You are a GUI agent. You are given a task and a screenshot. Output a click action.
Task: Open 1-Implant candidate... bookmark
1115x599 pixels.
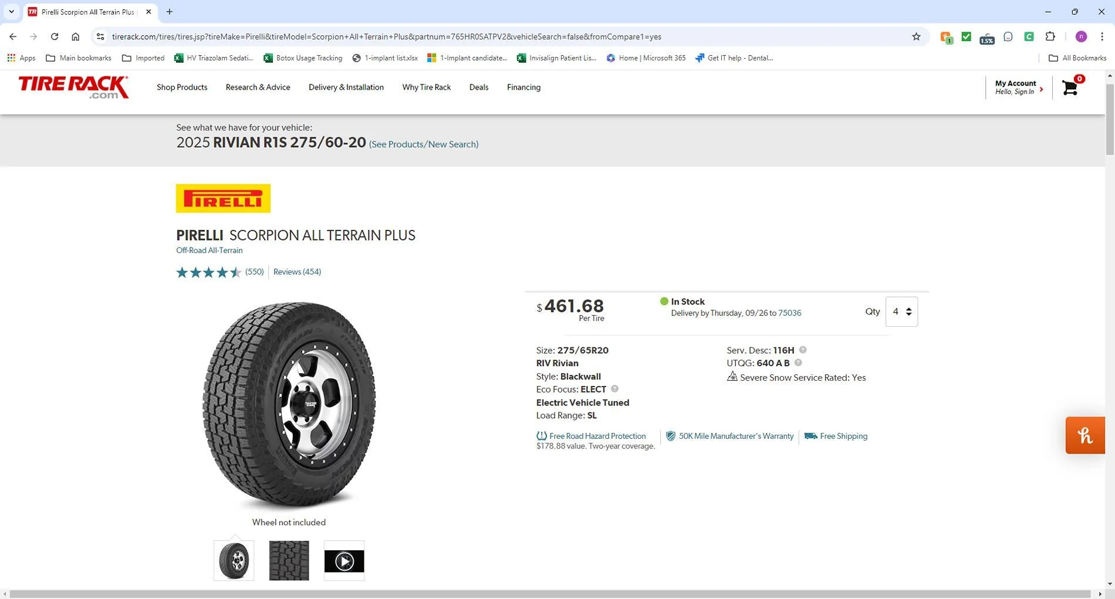tap(467, 58)
